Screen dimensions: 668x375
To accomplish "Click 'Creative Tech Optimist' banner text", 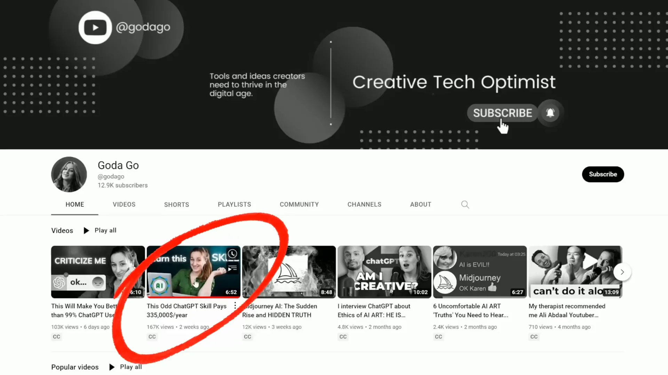I will (454, 82).
